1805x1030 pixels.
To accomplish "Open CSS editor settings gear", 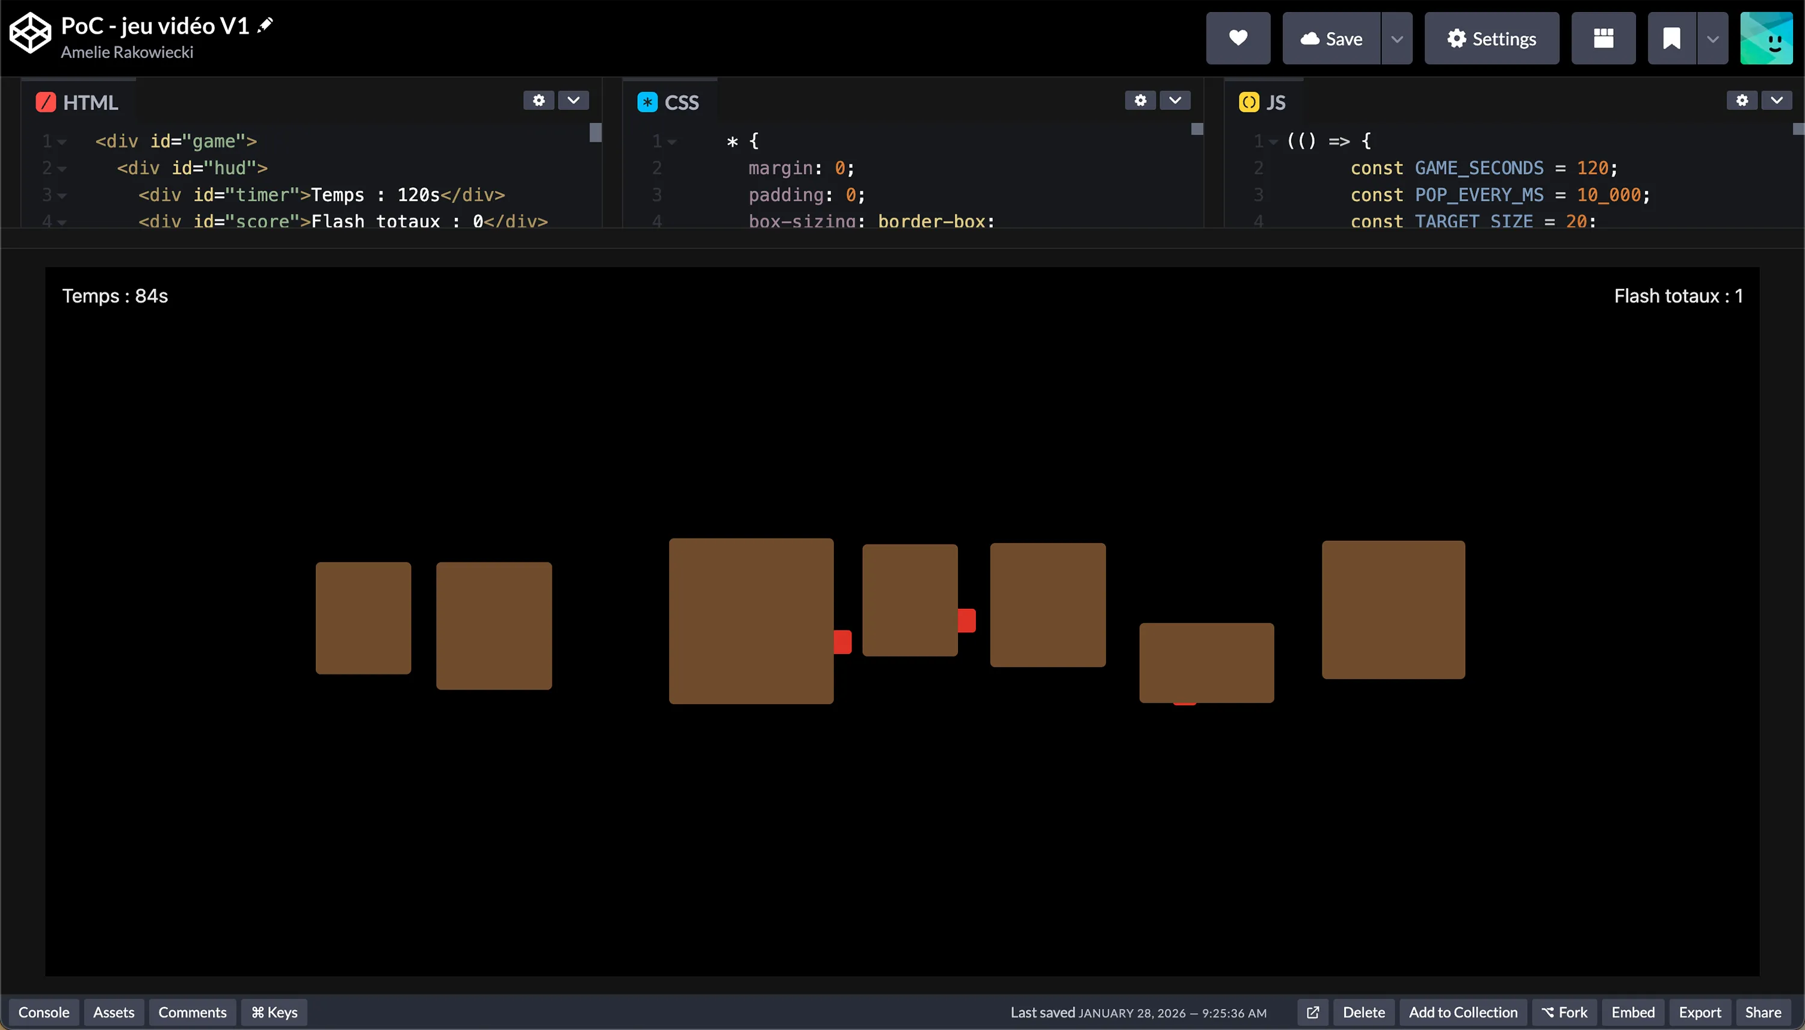I will click(x=1140, y=100).
